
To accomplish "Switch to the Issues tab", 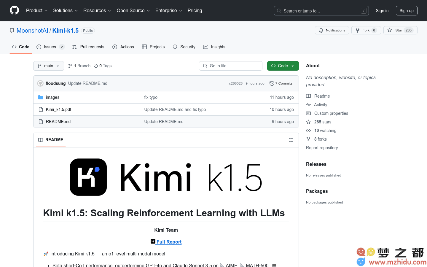I will 50,47.
